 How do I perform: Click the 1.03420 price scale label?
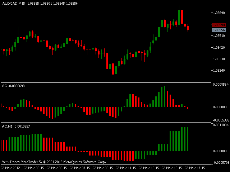[x=219, y=48]
